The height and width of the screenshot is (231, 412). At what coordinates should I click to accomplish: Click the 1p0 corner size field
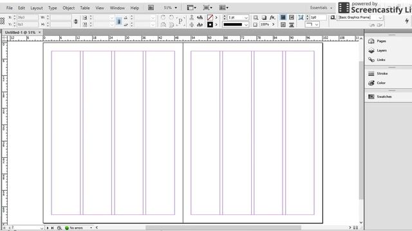318,17
